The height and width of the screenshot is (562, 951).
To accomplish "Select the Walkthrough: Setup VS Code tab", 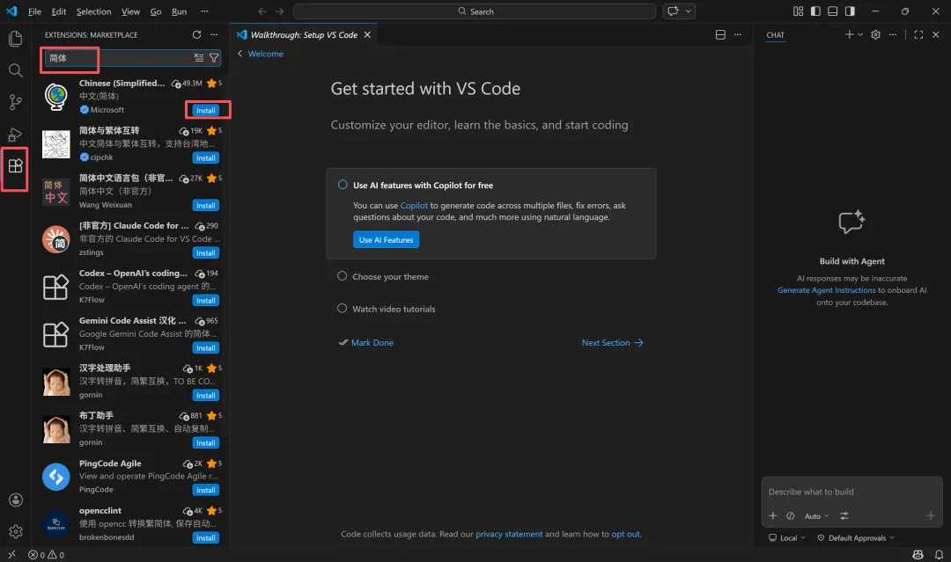I will pyautogui.click(x=302, y=35).
